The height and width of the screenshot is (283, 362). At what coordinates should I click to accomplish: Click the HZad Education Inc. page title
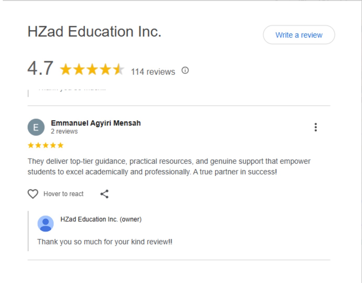94,32
